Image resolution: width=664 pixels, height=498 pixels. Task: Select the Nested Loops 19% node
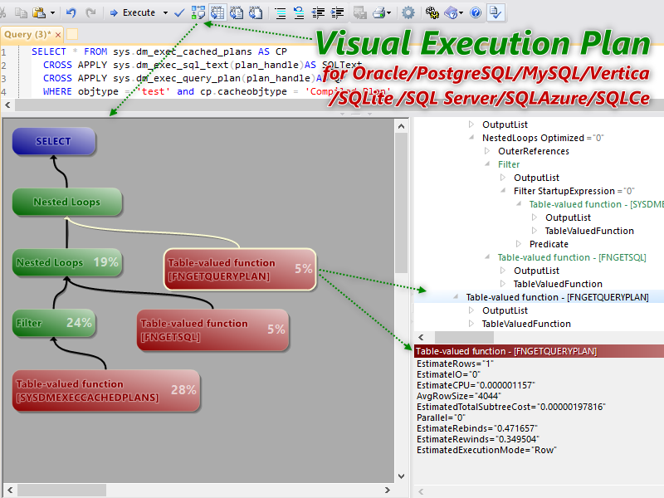point(67,262)
